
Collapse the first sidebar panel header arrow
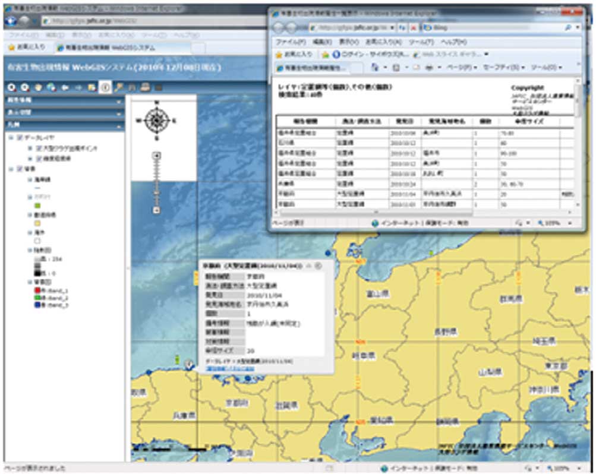(x=119, y=102)
